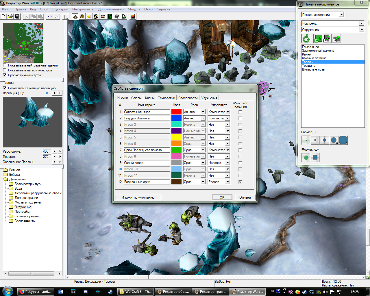
Task: Uncheck 'Поместить случайную вариацию' checkbox
Action: point(5,88)
